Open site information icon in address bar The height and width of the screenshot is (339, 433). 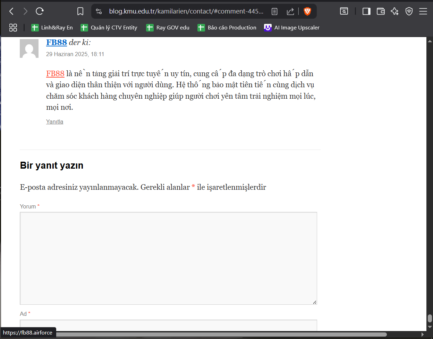tap(99, 11)
